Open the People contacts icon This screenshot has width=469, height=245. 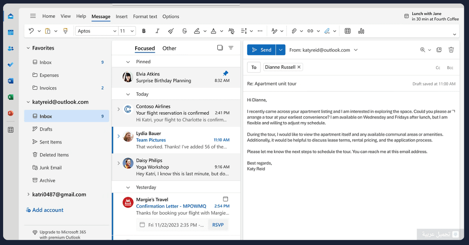tap(11, 48)
